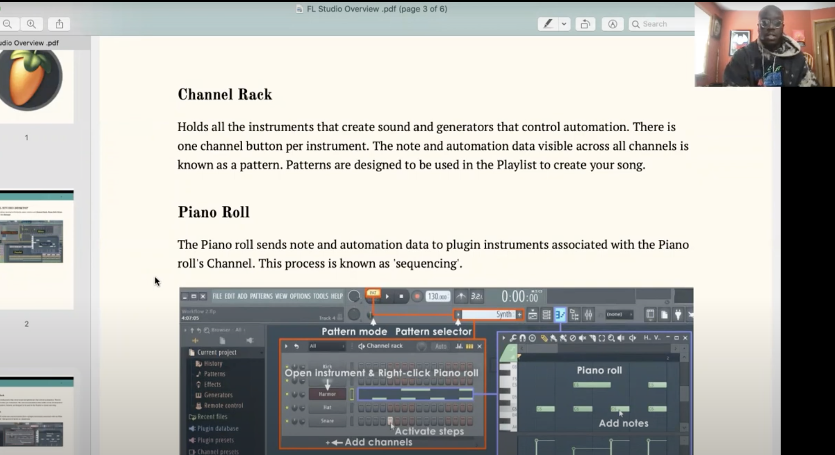
Task: Rotate the page with rotate icon
Action: click(585, 24)
